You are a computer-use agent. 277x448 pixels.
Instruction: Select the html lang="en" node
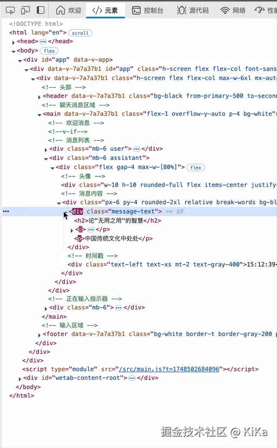[38, 32]
